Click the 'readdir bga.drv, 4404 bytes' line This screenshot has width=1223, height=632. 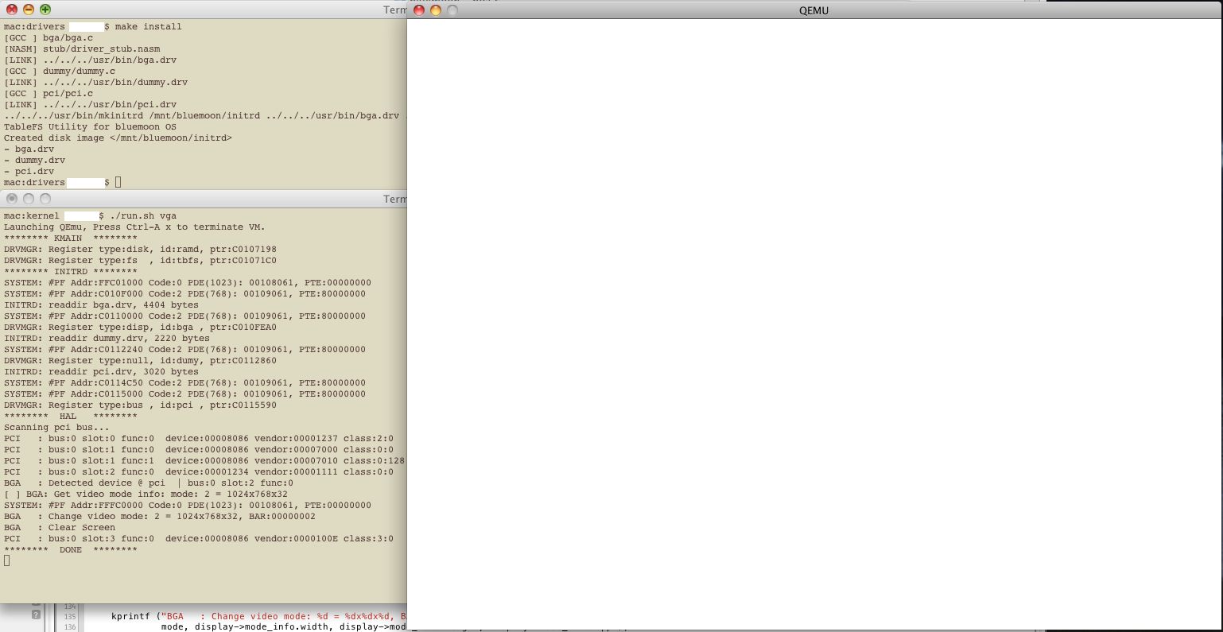[x=102, y=304]
